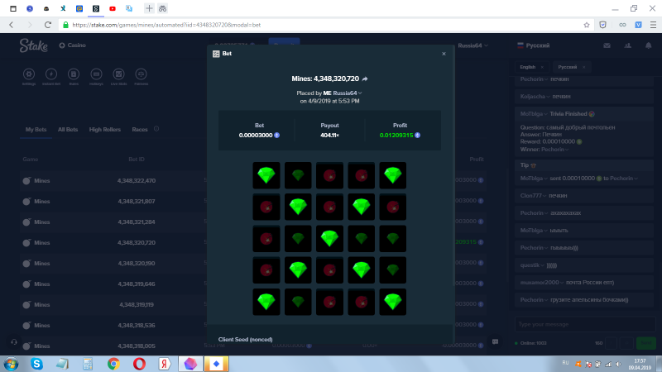Click the bottom-right green gem tile
The height and width of the screenshot is (372, 662).
click(392, 302)
